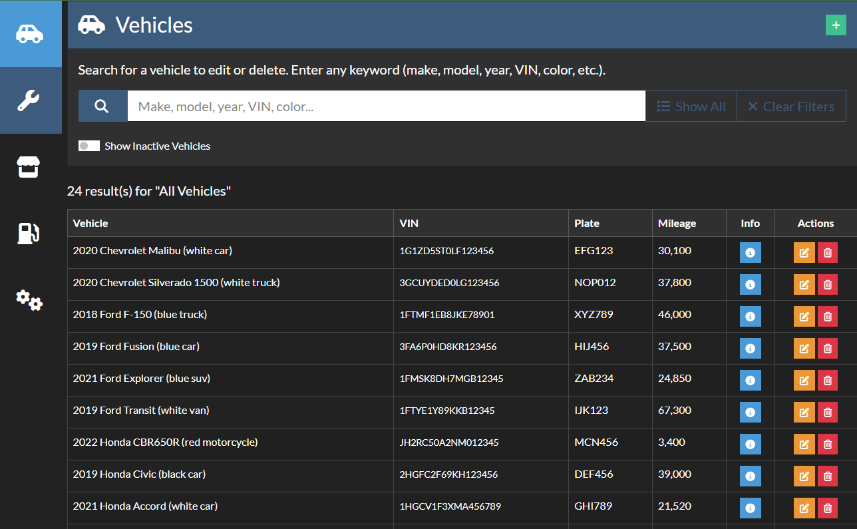Screen dimensions: 857x529
Task: Delete the 2021 Honda Accord
Action: [x=828, y=508]
